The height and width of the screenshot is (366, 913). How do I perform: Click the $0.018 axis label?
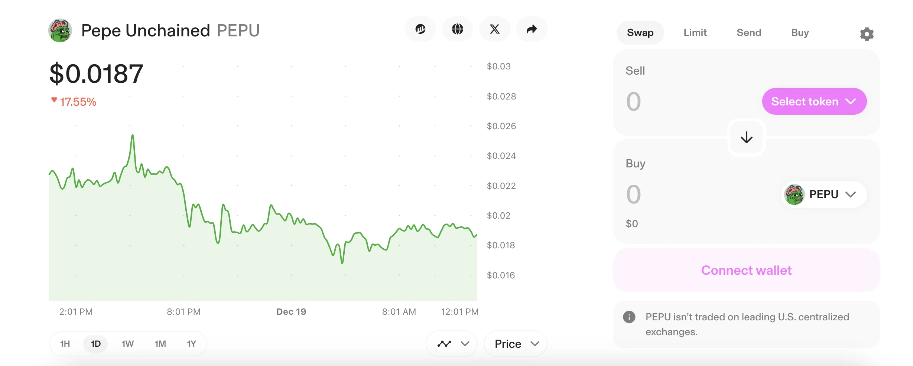pyautogui.click(x=501, y=245)
